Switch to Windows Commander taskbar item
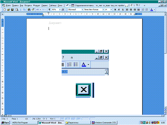 click(x=104, y=123)
